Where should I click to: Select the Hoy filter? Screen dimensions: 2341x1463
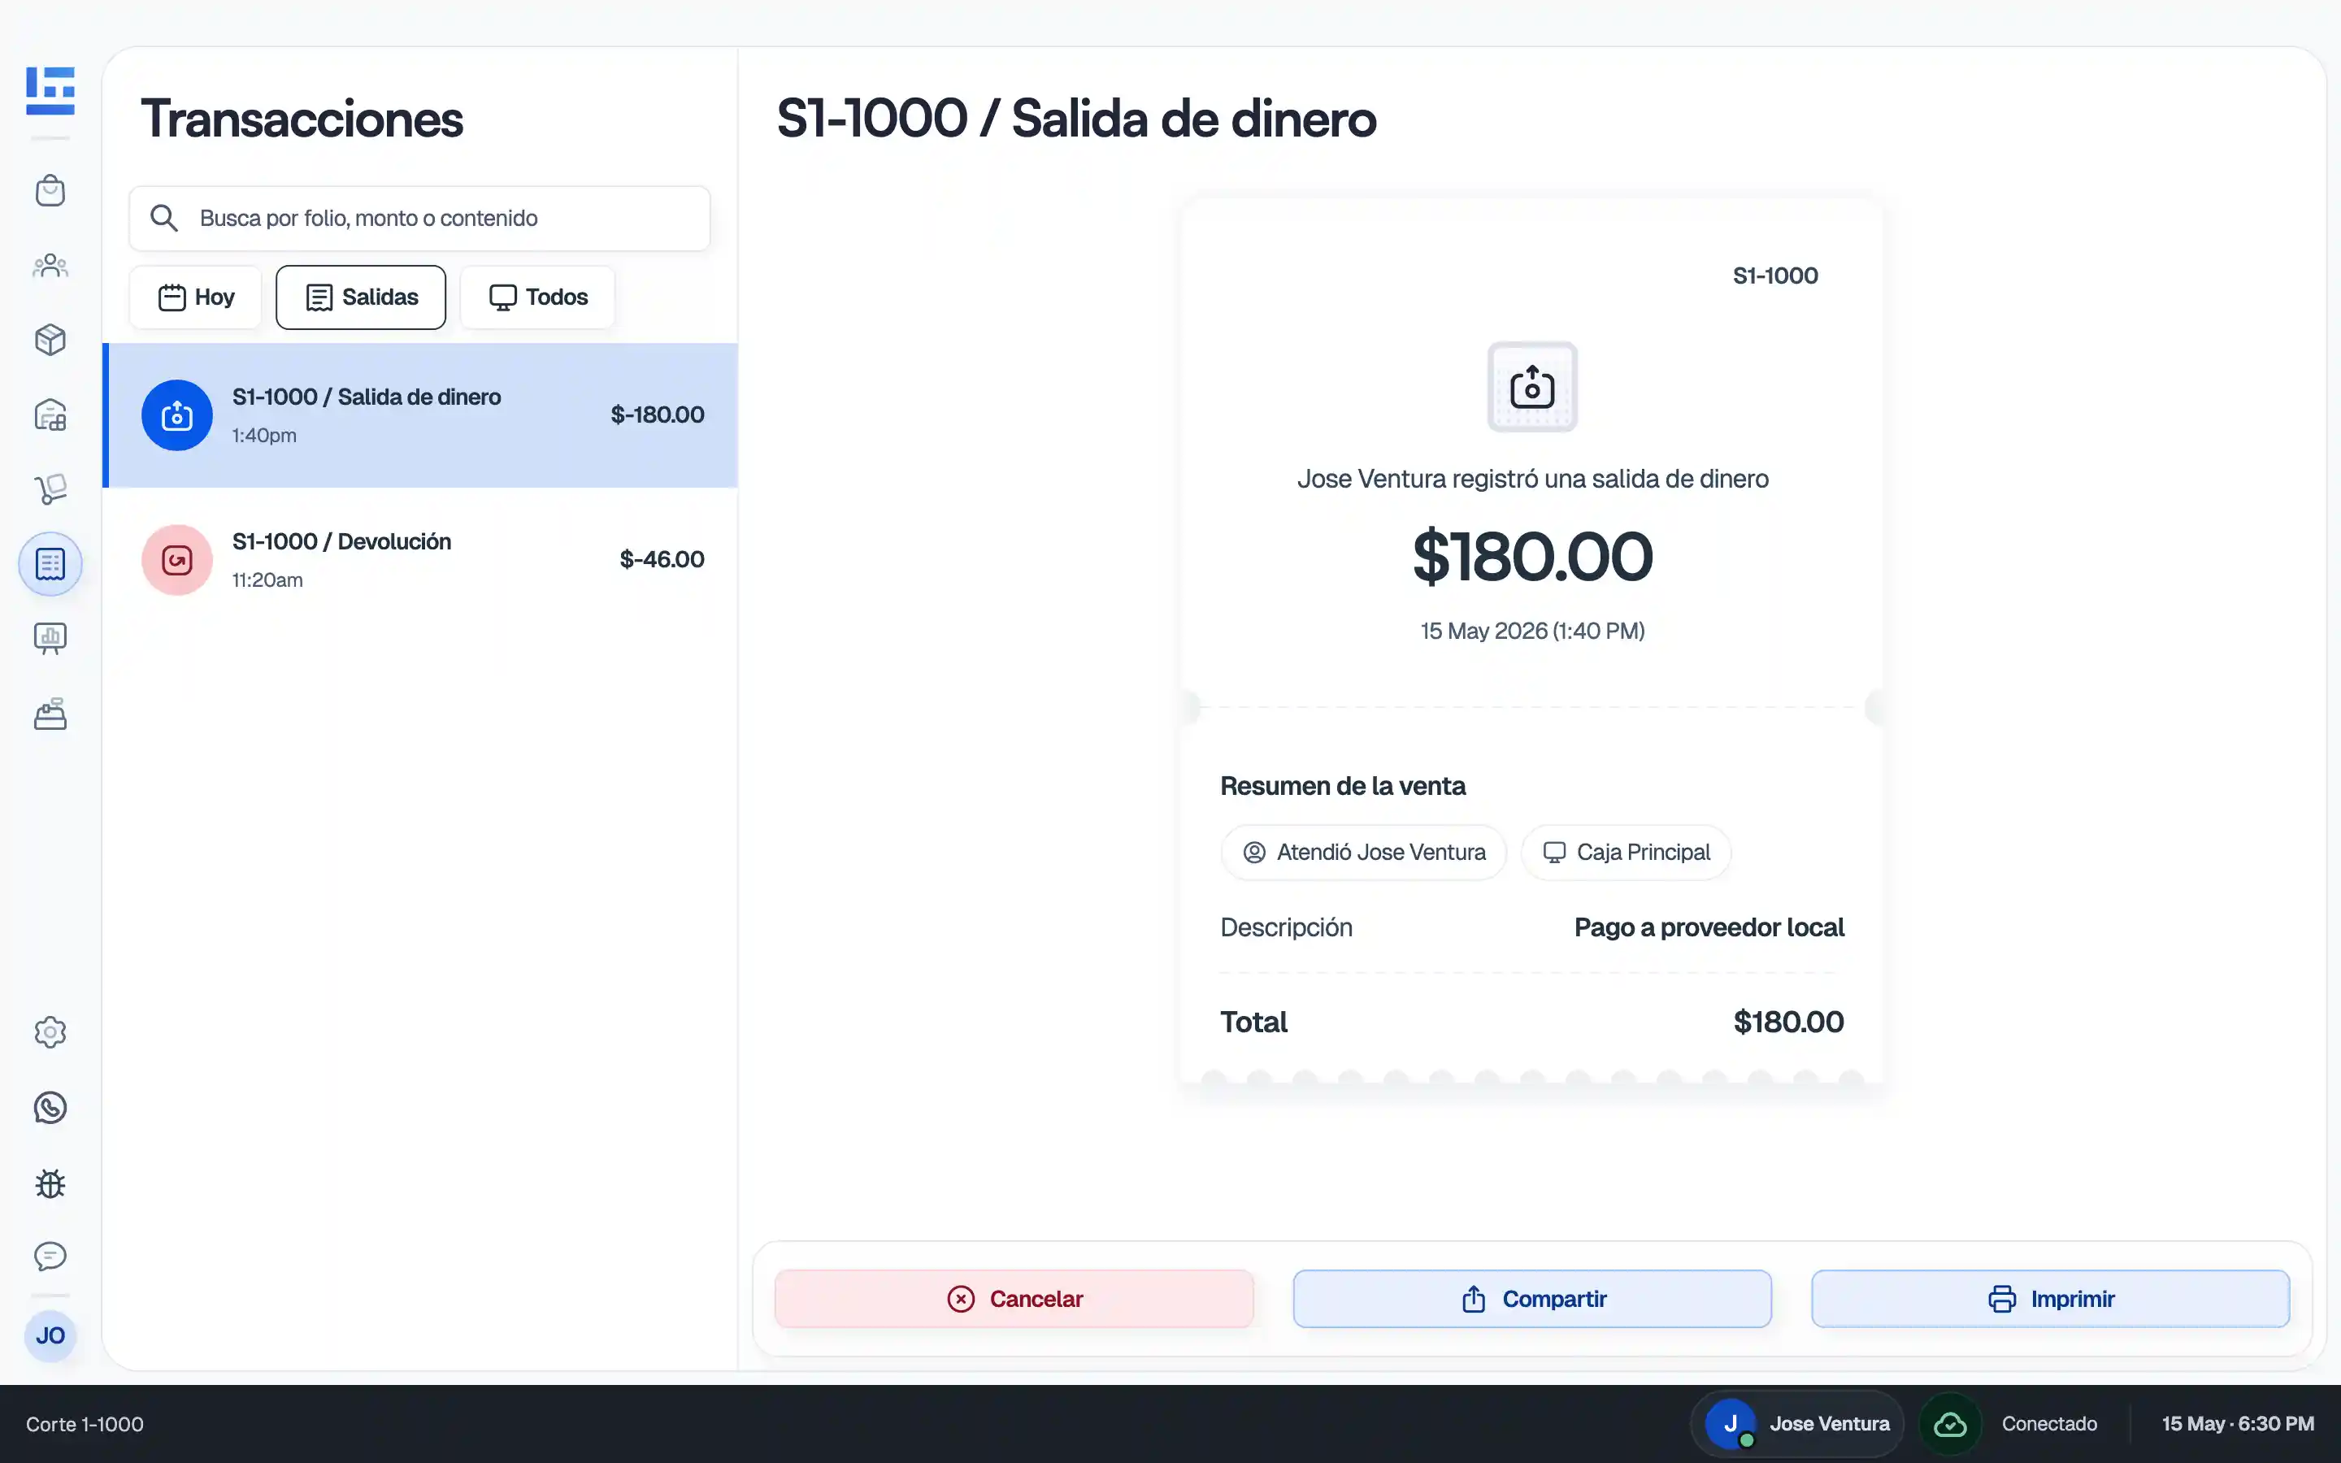click(x=195, y=297)
